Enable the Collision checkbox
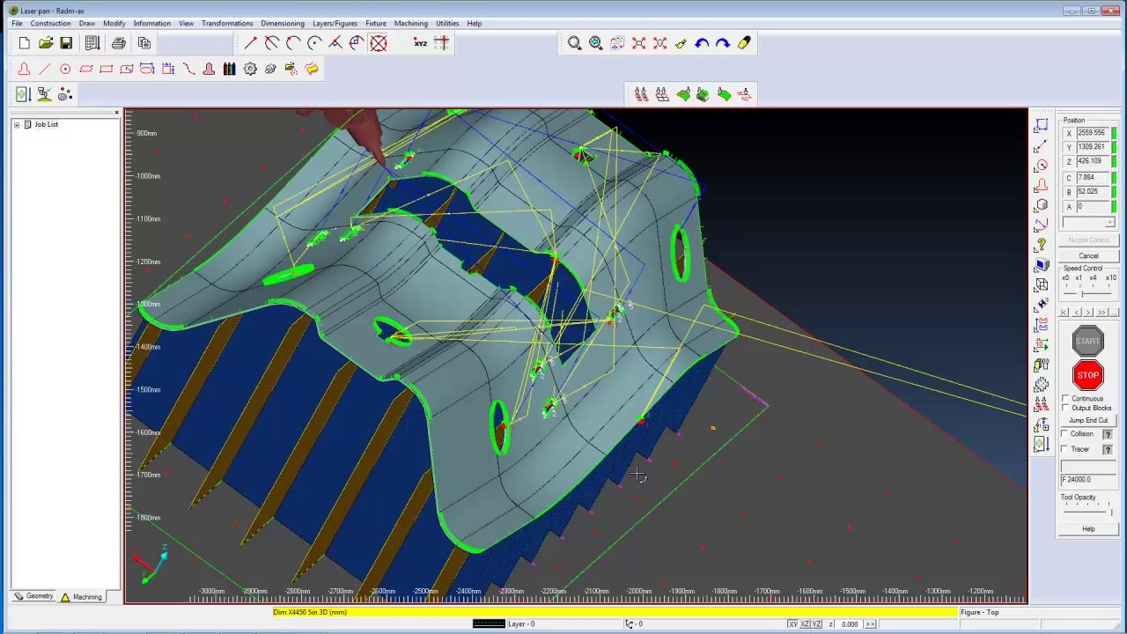 tap(1065, 434)
